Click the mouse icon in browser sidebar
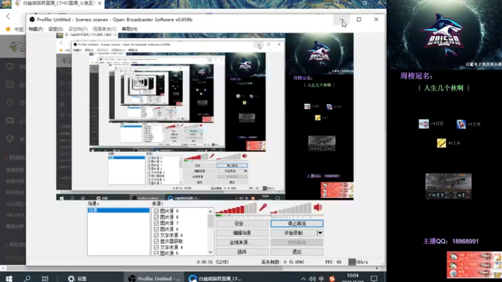 tap(10, 103)
